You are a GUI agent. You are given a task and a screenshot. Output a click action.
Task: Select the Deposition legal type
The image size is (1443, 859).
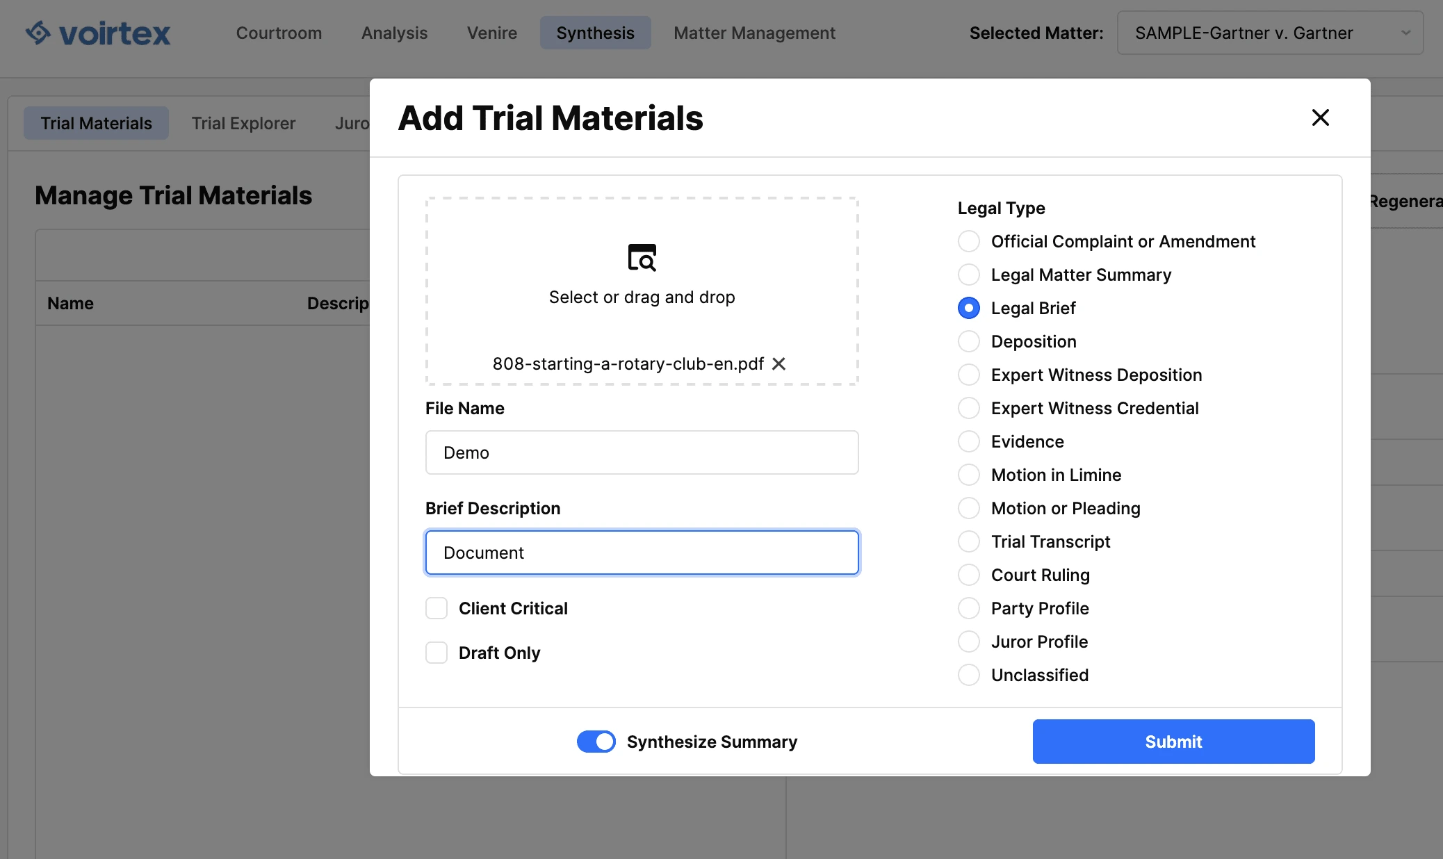coord(969,341)
